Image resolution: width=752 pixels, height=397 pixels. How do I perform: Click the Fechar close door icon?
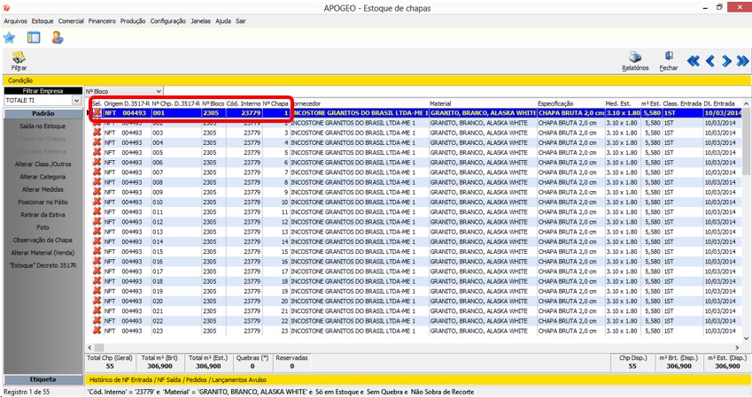tap(669, 61)
